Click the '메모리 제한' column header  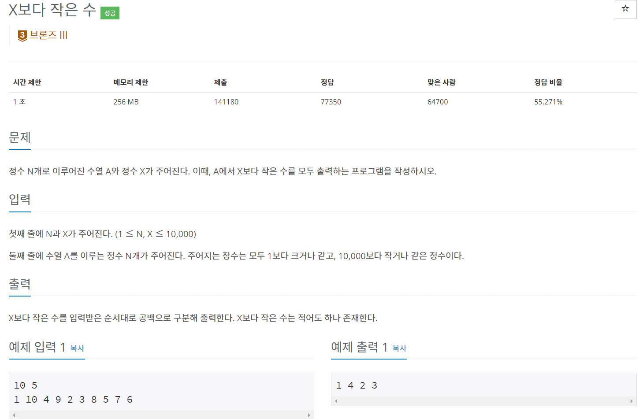point(131,82)
